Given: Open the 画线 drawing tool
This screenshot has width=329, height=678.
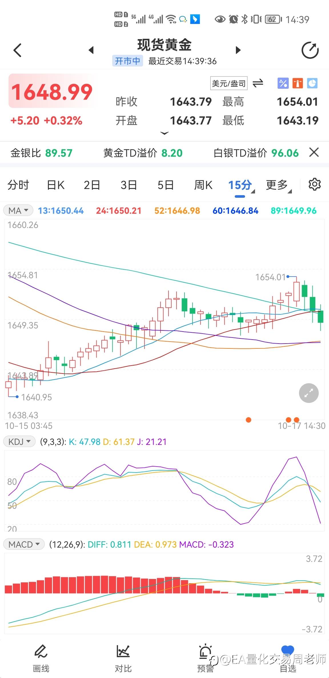Looking at the screenshot, I should 41,658.
